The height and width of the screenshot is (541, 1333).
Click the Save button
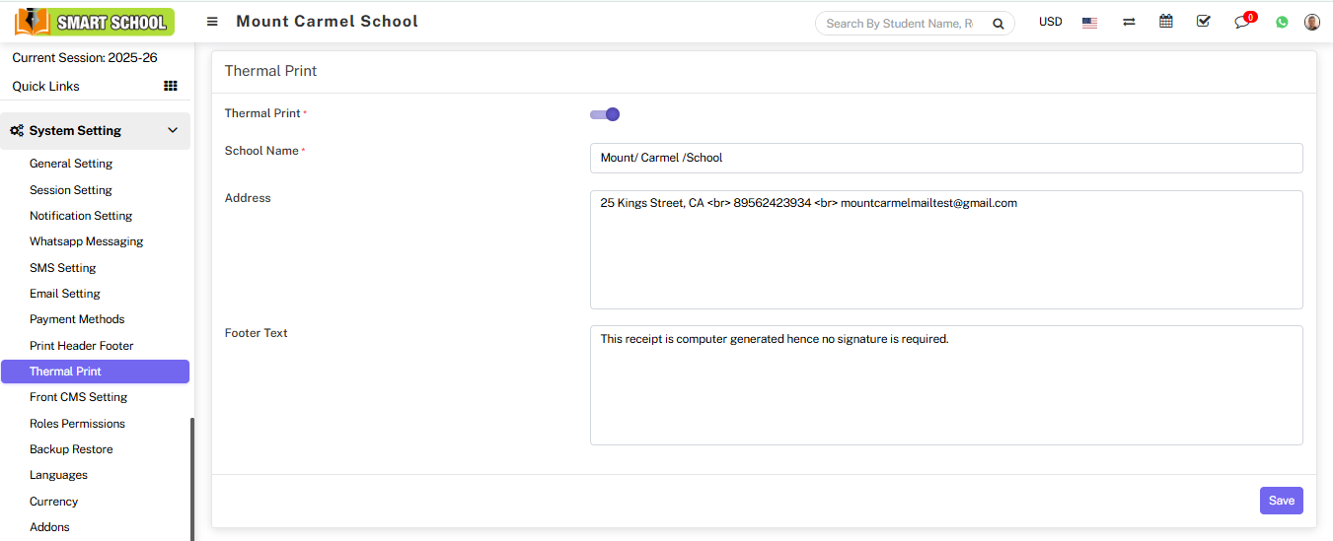[1281, 501]
